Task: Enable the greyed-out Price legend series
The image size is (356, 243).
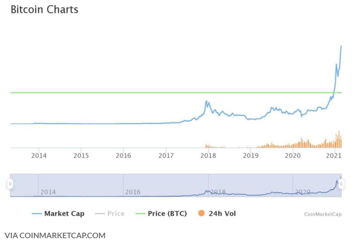Action: 116,214
